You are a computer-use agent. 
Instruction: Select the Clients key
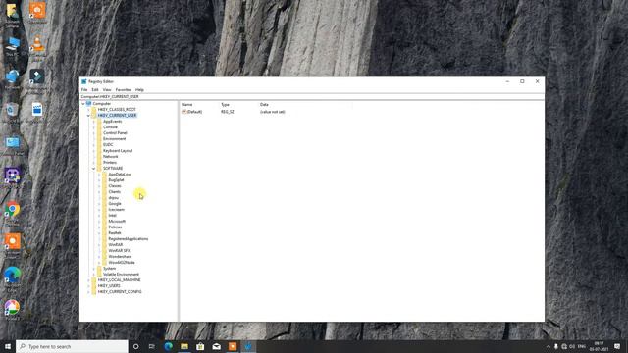114,192
